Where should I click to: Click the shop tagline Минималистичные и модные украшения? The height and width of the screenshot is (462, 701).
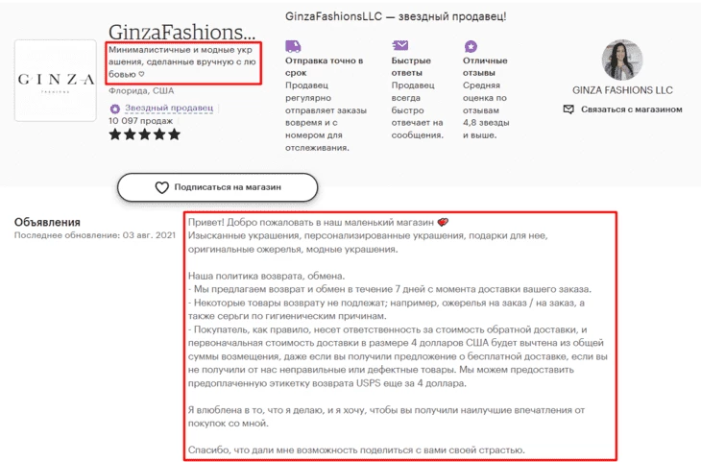(182, 61)
